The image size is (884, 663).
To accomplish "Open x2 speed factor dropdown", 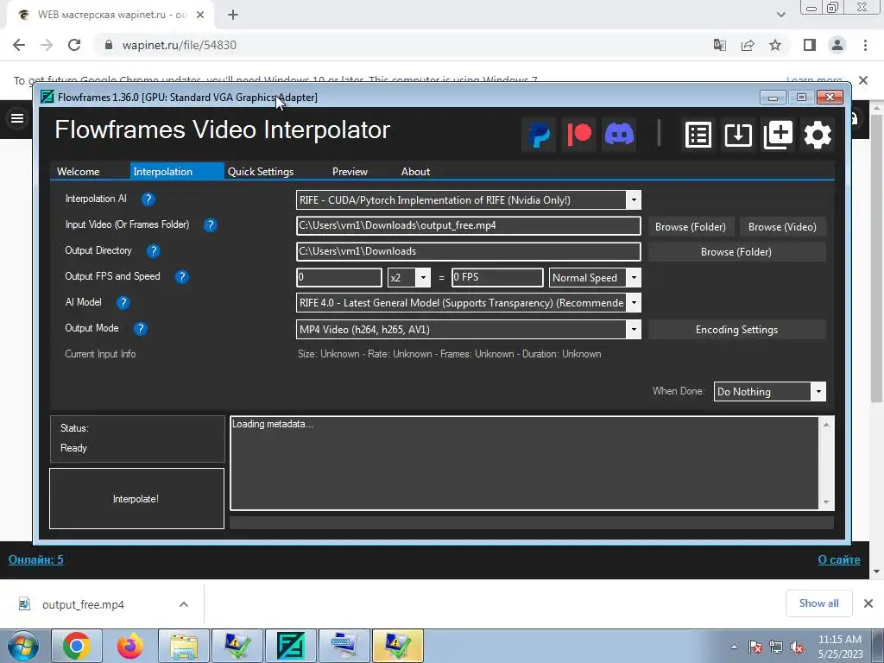I will 423,277.
